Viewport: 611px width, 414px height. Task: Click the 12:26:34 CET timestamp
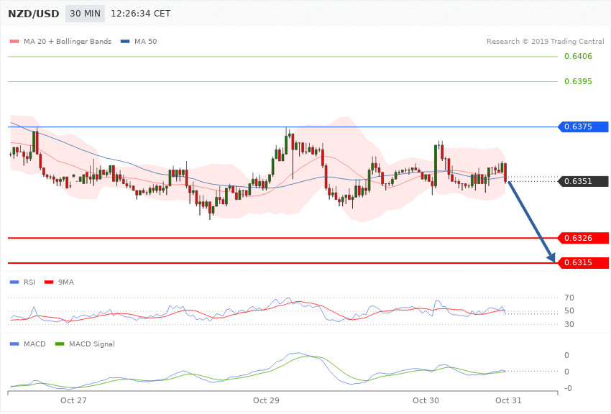pos(141,14)
